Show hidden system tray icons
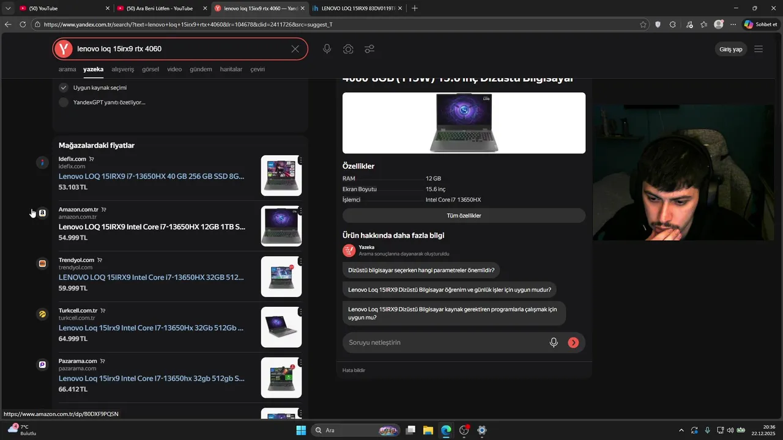This screenshot has height=440, width=783. (681, 430)
